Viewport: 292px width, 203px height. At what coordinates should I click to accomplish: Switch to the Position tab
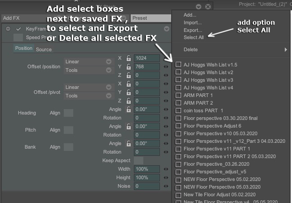24,48
